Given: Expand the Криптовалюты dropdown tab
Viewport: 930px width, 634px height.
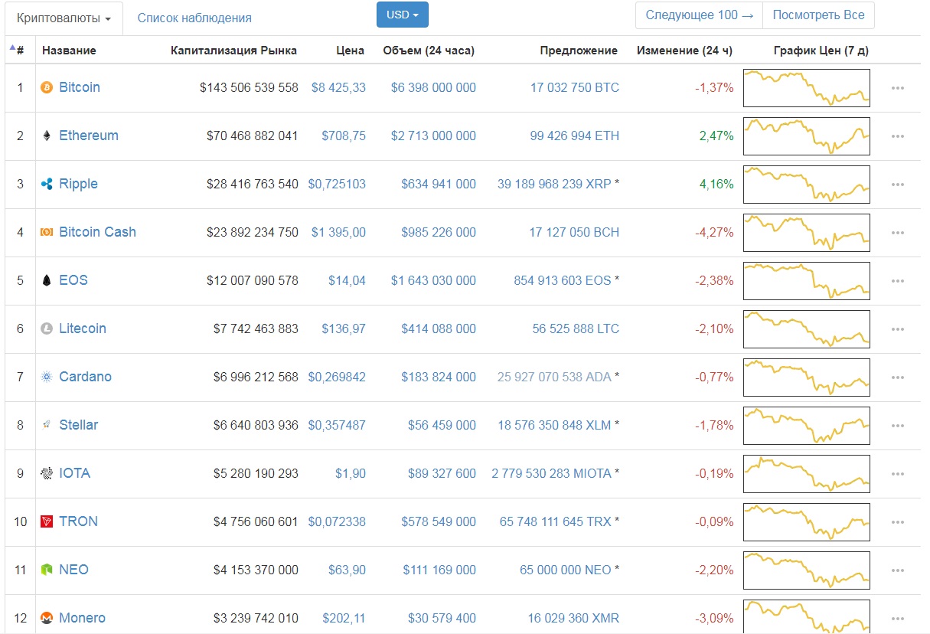Looking at the screenshot, I should coord(64,18).
